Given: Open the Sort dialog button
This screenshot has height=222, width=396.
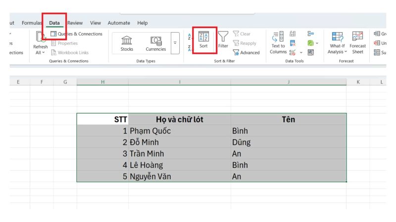Looking at the screenshot, I should click(203, 40).
